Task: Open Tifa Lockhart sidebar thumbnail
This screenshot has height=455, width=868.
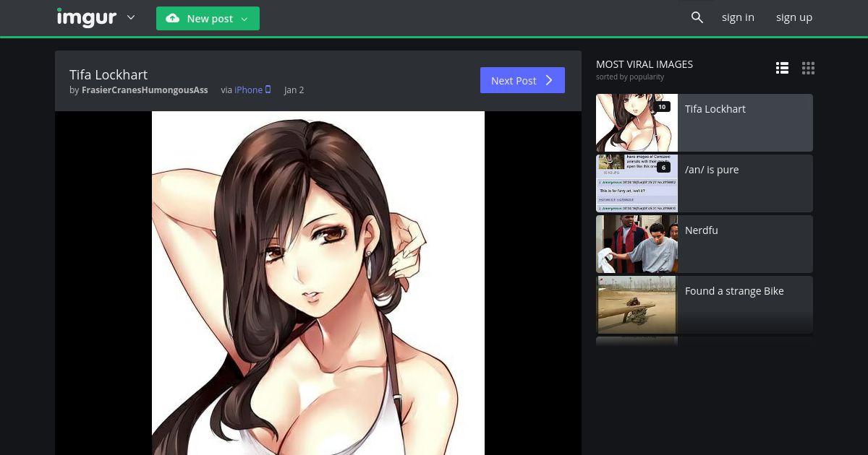Action: (x=637, y=123)
